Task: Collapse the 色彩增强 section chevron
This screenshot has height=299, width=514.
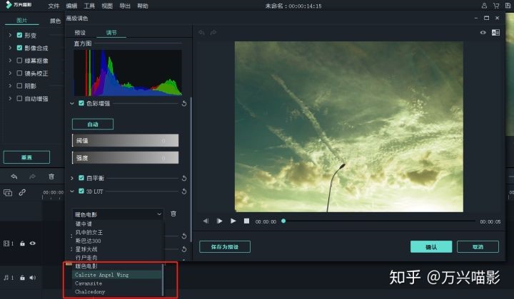Action: pyautogui.click(x=72, y=104)
